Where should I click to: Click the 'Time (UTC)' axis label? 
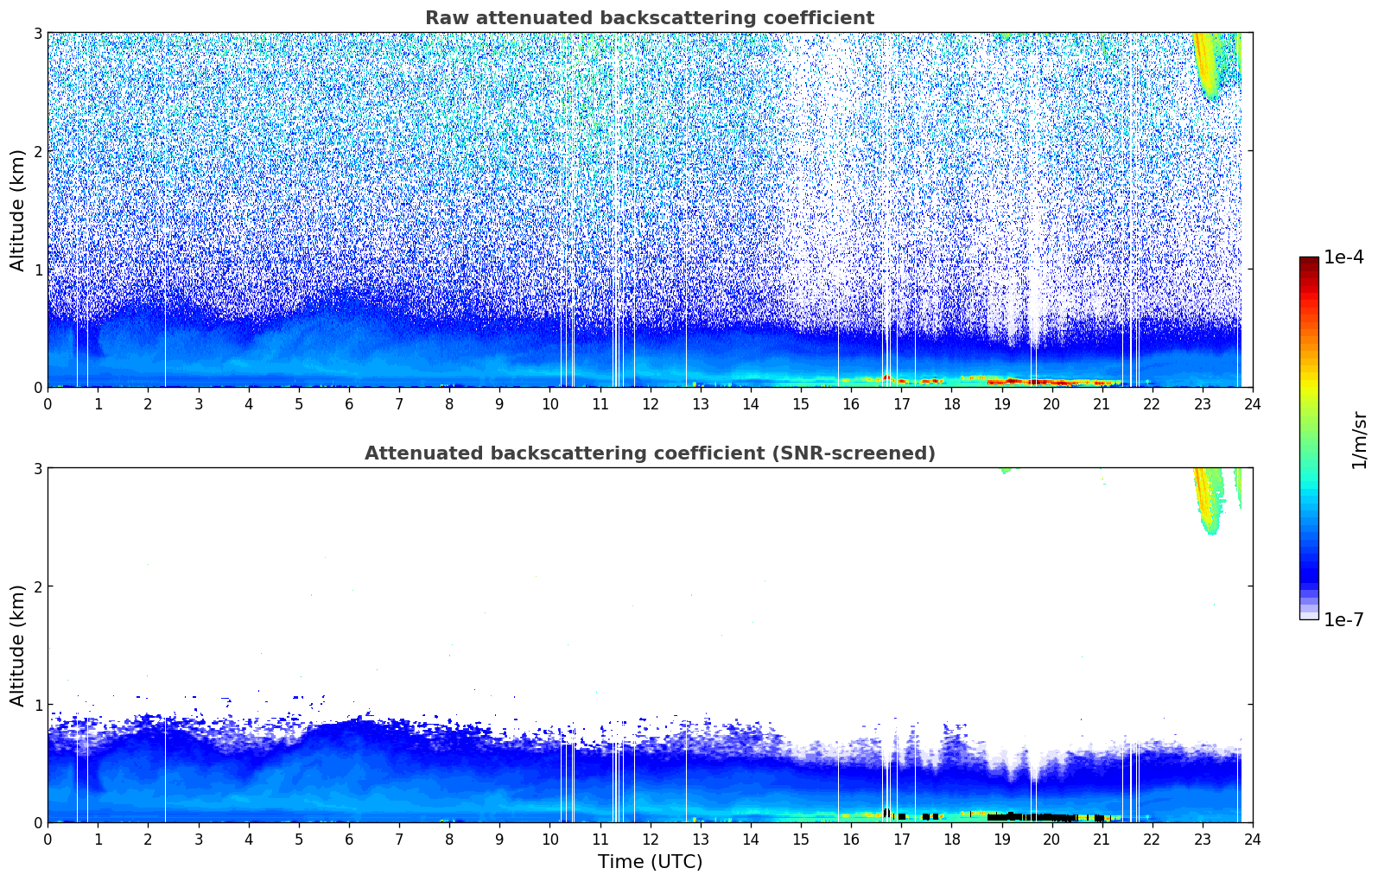[x=650, y=862]
